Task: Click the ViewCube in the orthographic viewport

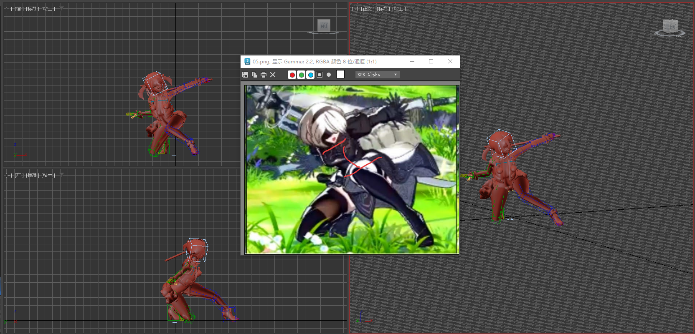Action: [x=670, y=27]
